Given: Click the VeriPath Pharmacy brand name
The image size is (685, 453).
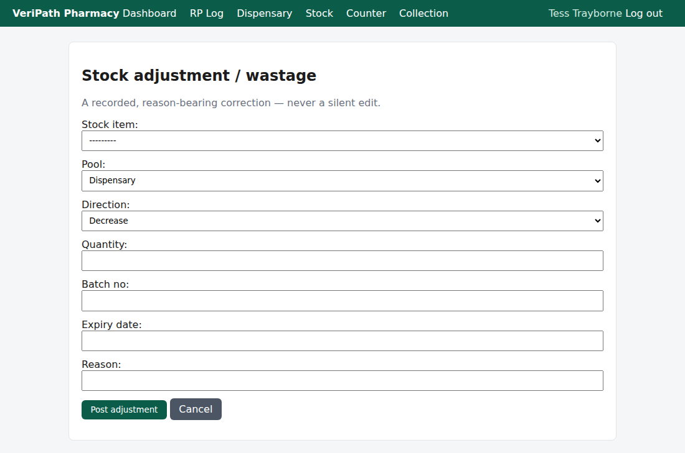Looking at the screenshot, I should (65, 14).
